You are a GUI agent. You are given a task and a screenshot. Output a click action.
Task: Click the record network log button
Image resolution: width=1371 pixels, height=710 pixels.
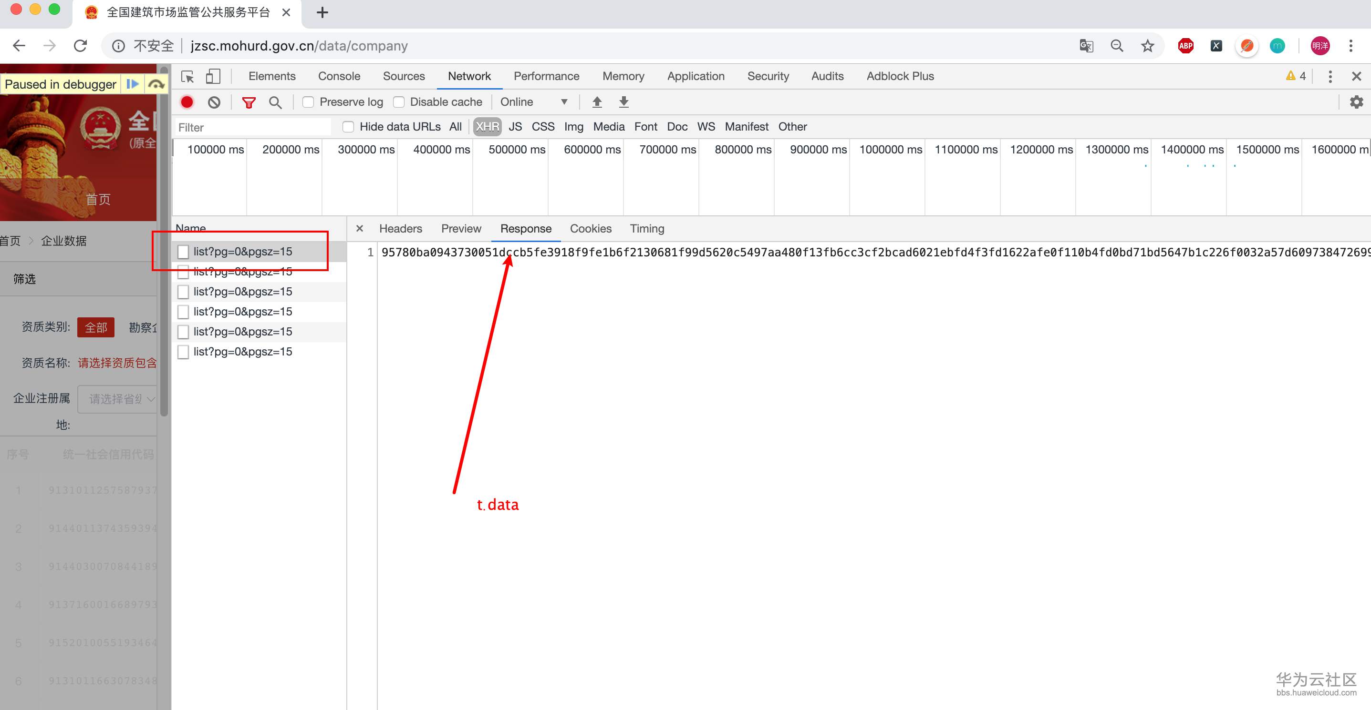(x=187, y=102)
